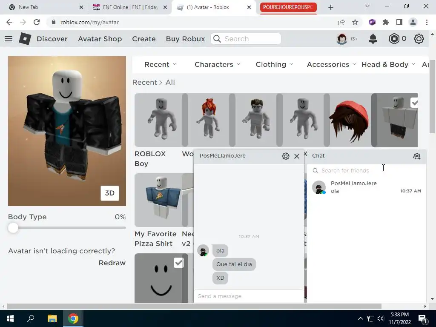The width and height of the screenshot is (436, 327).
Task: Switch to the red POIJREJIOIJREPOIJSPC tab
Action: coord(288,7)
